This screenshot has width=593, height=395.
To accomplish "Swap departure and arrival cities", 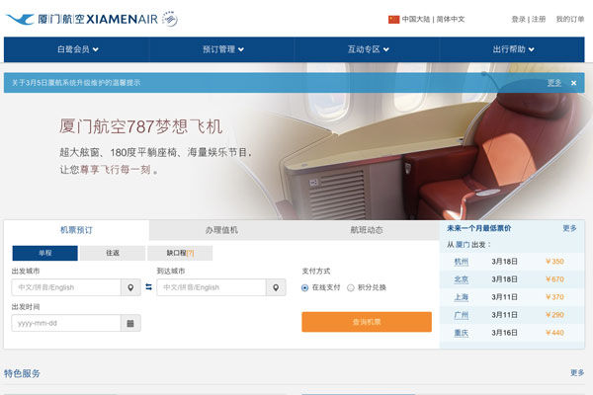I will (x=148, y=287).
